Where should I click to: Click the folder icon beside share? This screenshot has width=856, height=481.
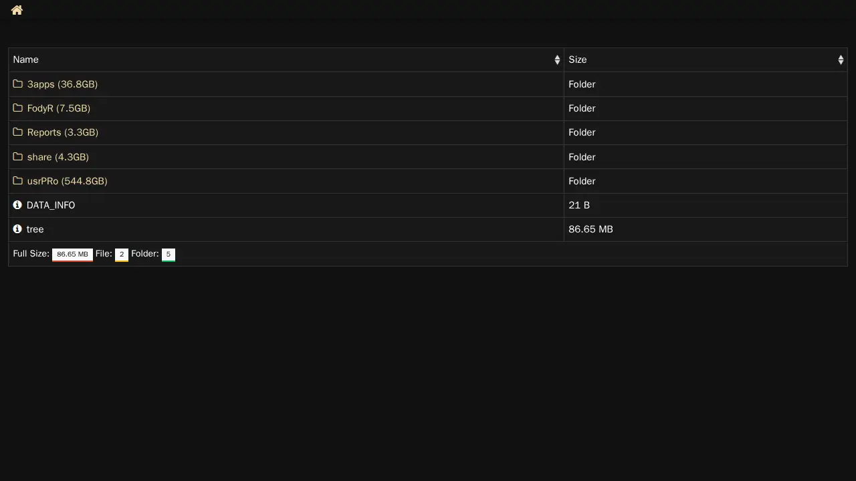click(18, 157)
